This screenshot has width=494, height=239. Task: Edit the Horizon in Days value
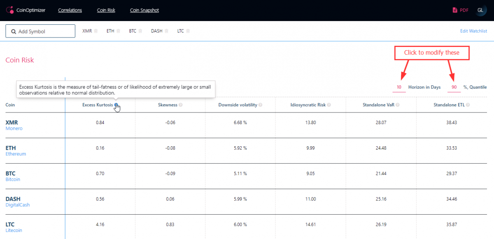tap(399, 87)
